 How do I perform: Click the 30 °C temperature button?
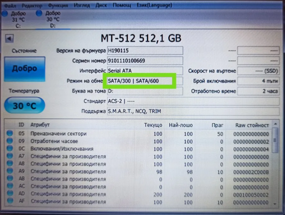coord(25,105)
